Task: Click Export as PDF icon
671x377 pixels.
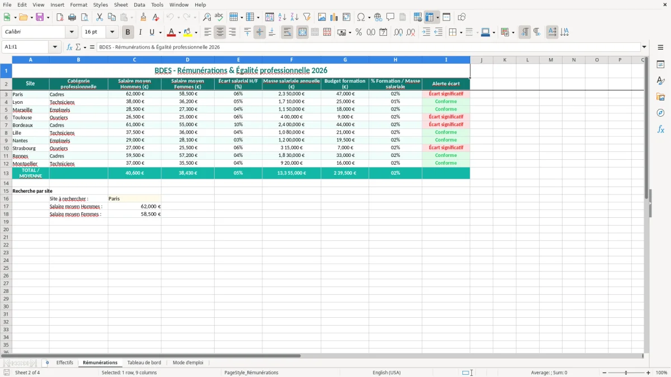Action: click(60, 17)
